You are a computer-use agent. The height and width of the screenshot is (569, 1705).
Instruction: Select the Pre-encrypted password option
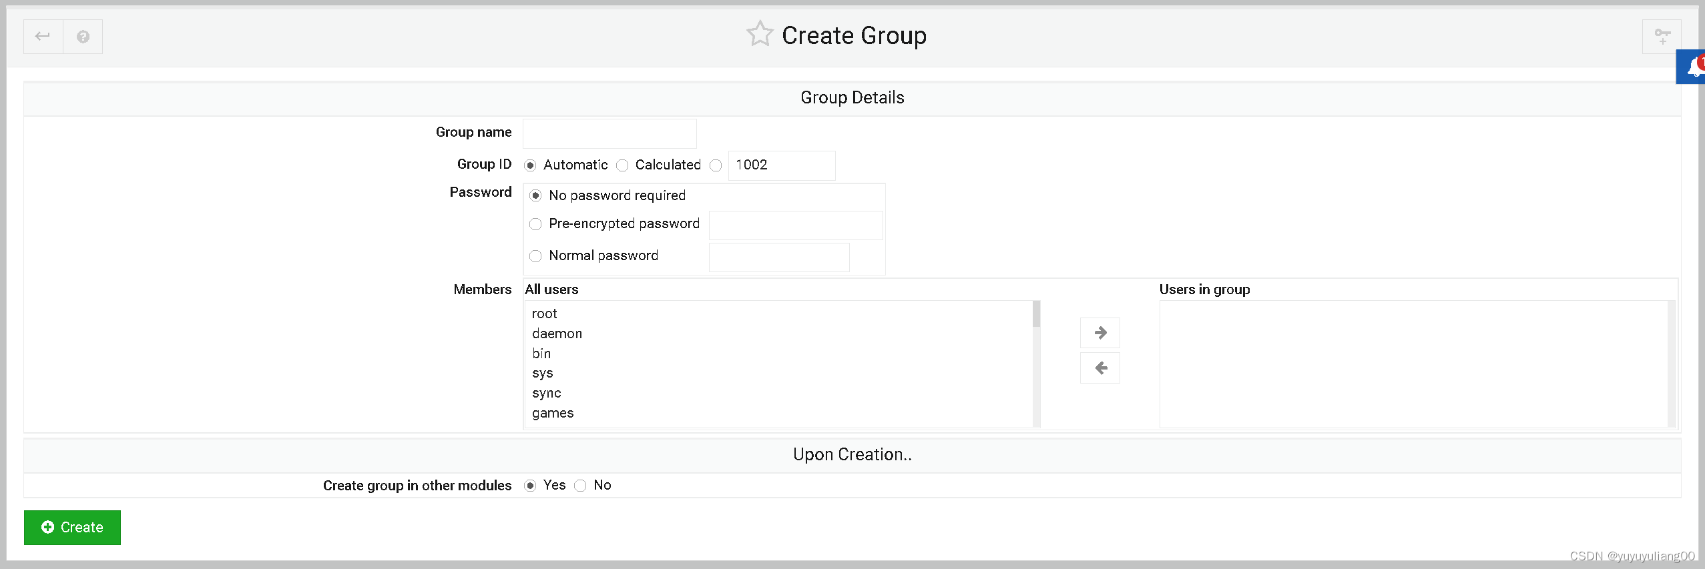click(535, 224)
